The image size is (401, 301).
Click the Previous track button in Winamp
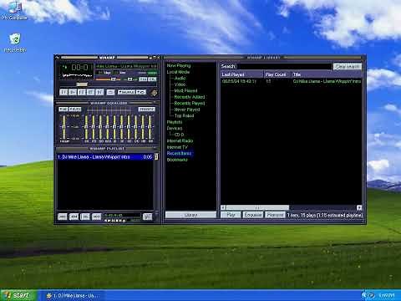63,92
